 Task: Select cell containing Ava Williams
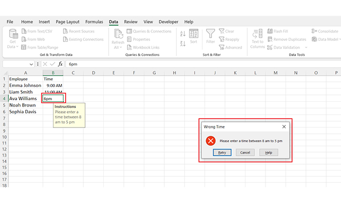click(x=26, y=99)
